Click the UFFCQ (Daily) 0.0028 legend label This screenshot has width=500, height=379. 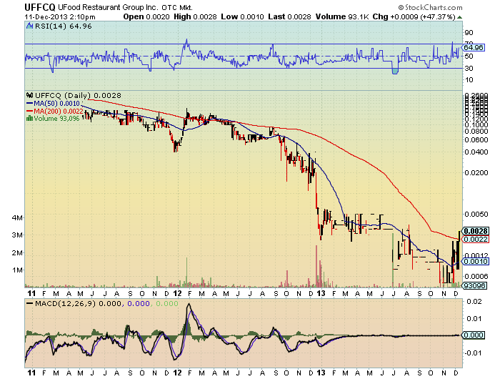78,95
